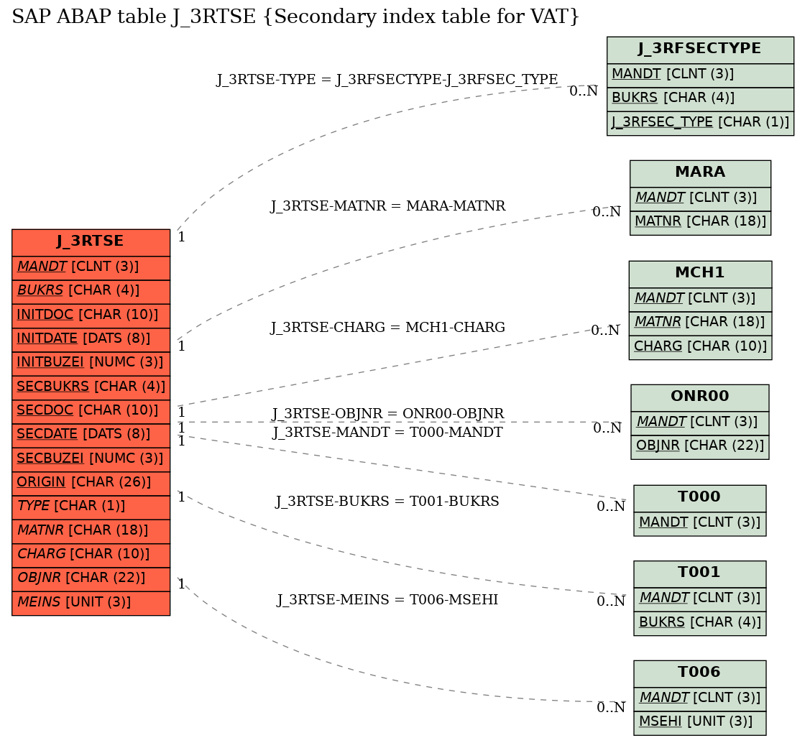This screenshot has width=805, height=743.
Task: Open the T001 table header
Action: click(x=700, y=574)
